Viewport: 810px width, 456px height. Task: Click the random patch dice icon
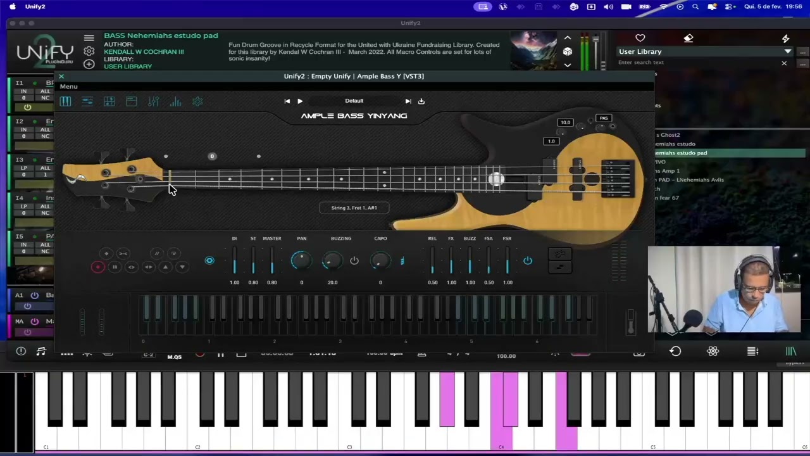point(568,51)
